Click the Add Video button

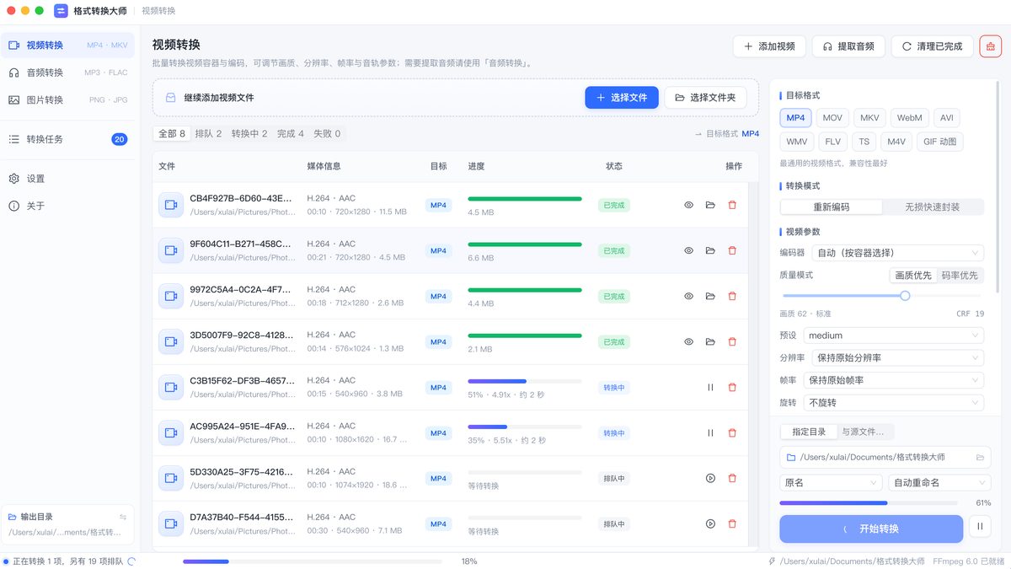(769, 46)
